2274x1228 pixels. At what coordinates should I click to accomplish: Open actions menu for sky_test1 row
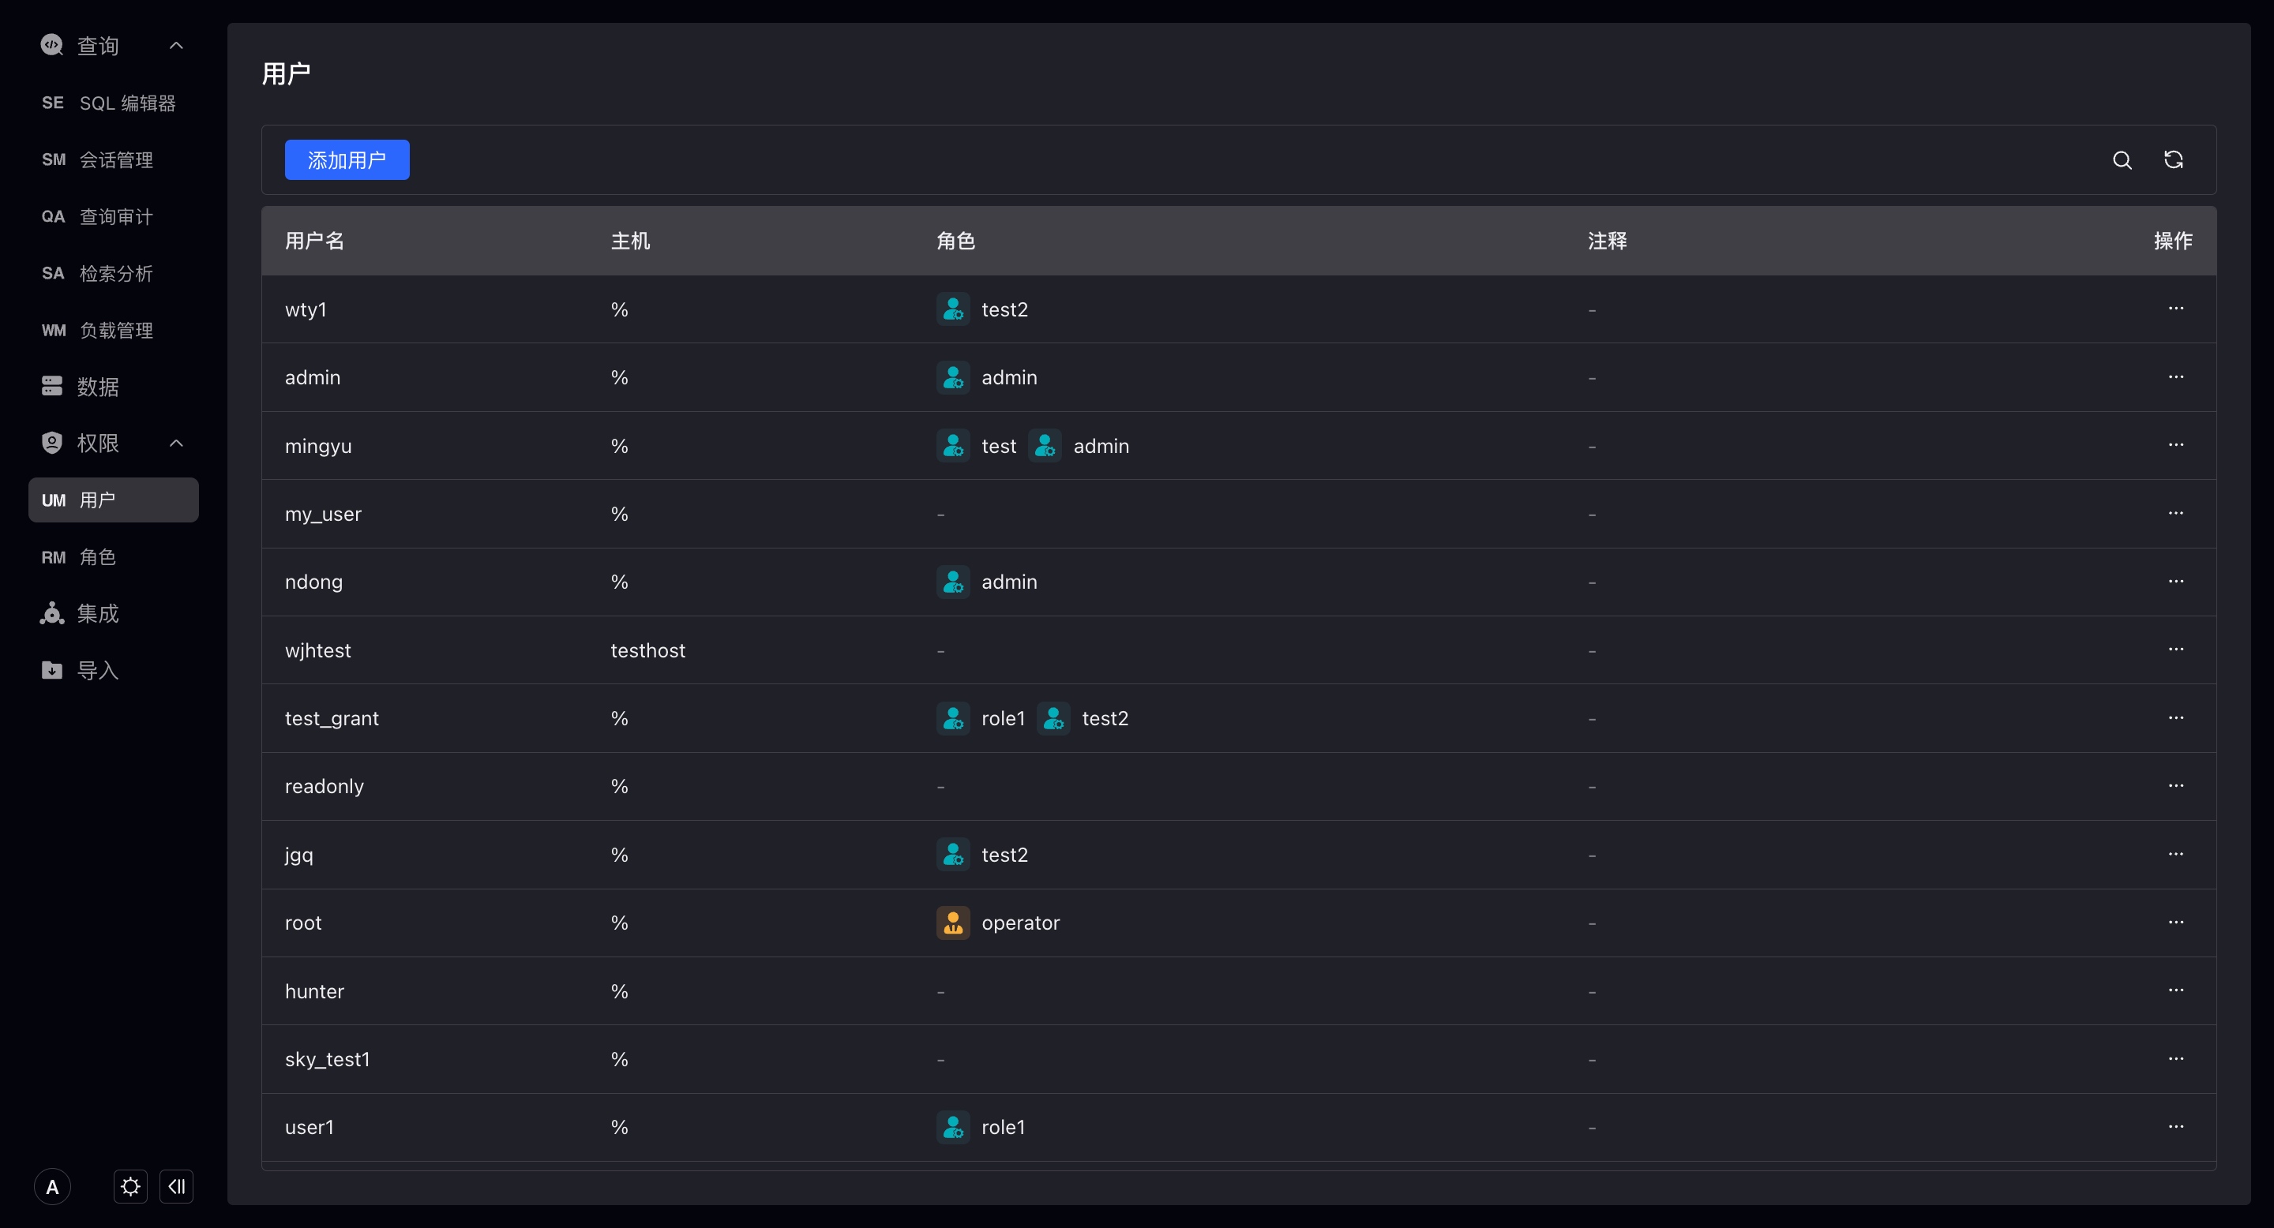tap(2175, 1058)
